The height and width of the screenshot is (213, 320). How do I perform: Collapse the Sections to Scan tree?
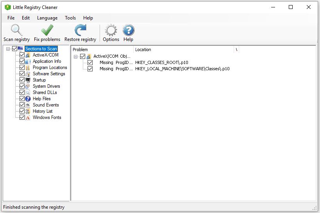click(8, 49)
